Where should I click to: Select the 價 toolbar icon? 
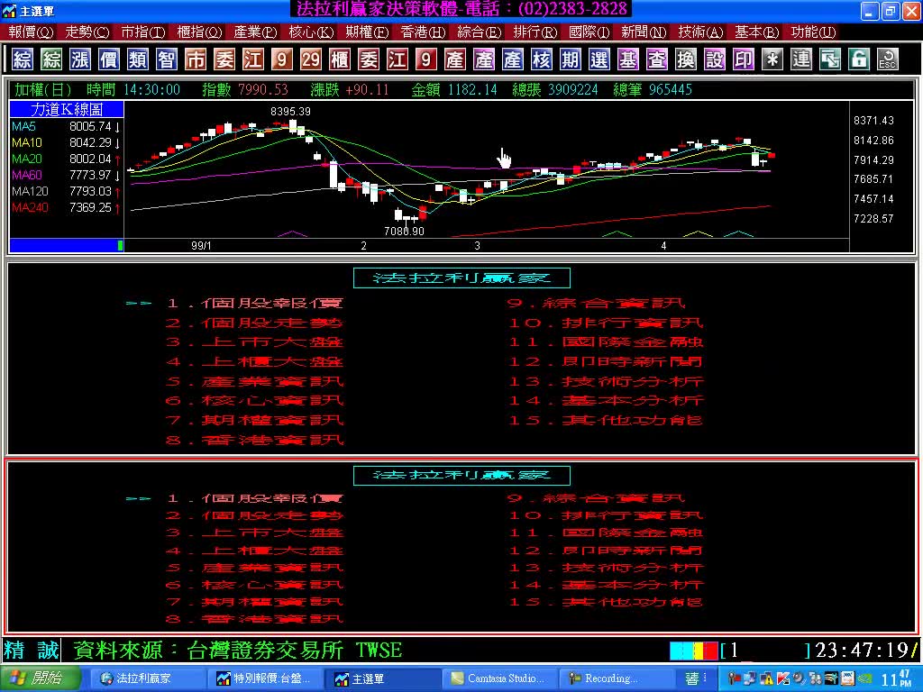109,59
